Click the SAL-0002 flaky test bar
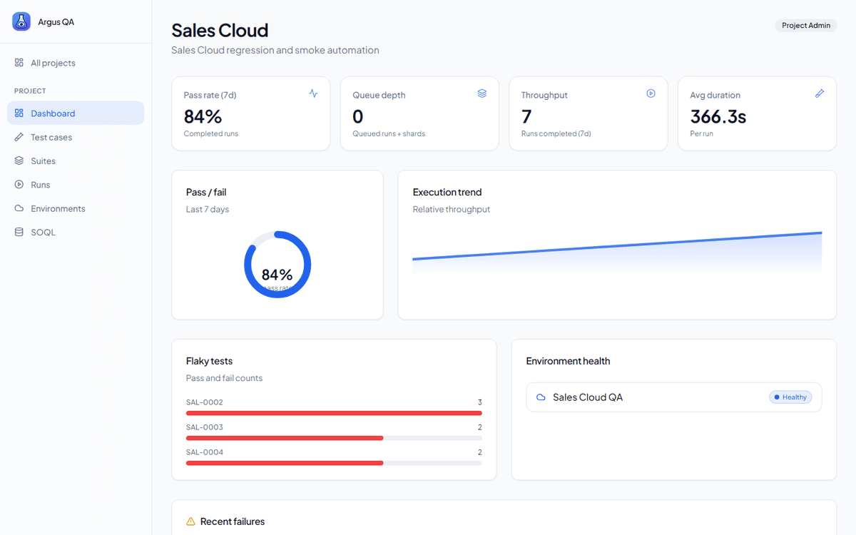This screenshot has height=535, width=856. coord(334,413)
